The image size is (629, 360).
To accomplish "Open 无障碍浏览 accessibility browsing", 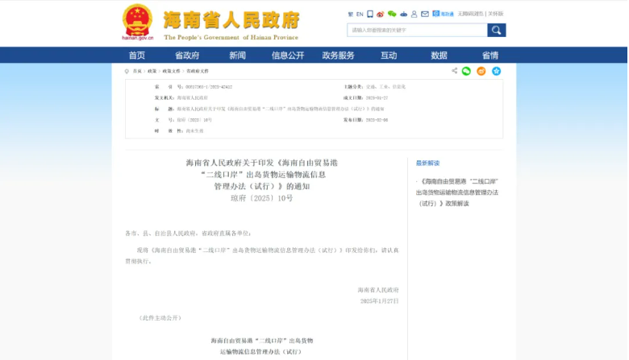I will pyautogui.click(x=471, y=14).
